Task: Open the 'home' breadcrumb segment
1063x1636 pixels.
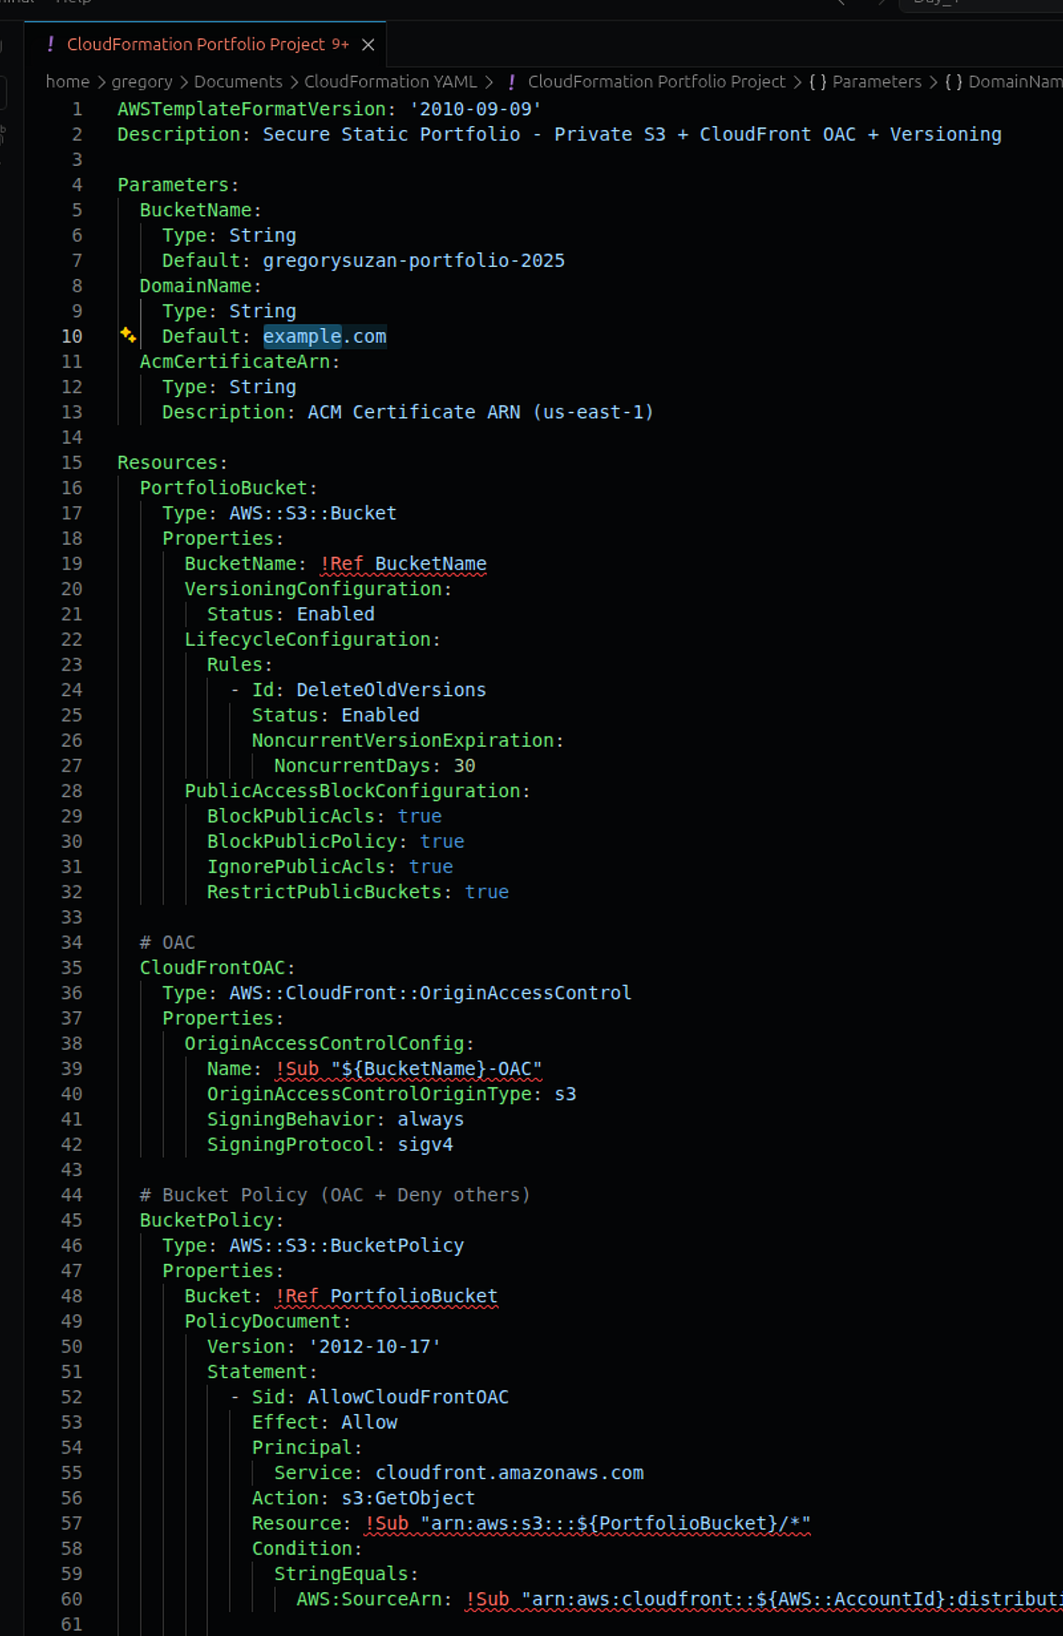Action: click(67, 82)
